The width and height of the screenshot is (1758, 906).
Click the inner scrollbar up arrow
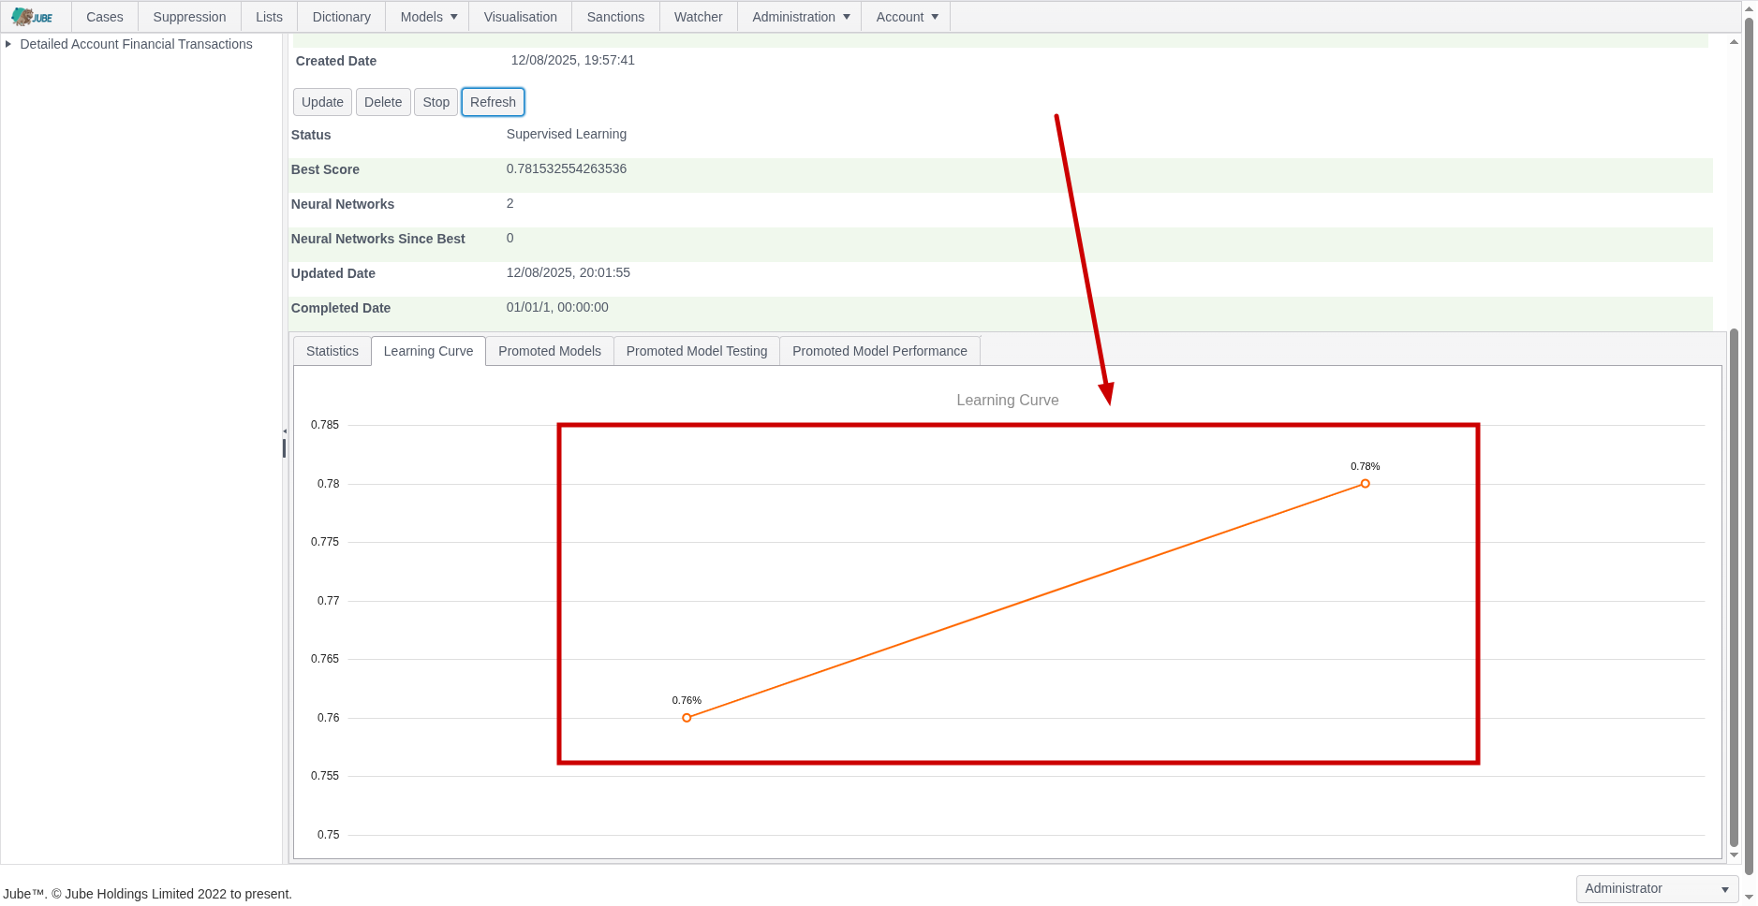coord(1734,42)
